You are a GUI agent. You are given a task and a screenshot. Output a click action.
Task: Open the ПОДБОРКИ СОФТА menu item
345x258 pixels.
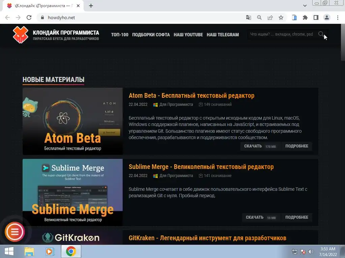coord(151,35)
